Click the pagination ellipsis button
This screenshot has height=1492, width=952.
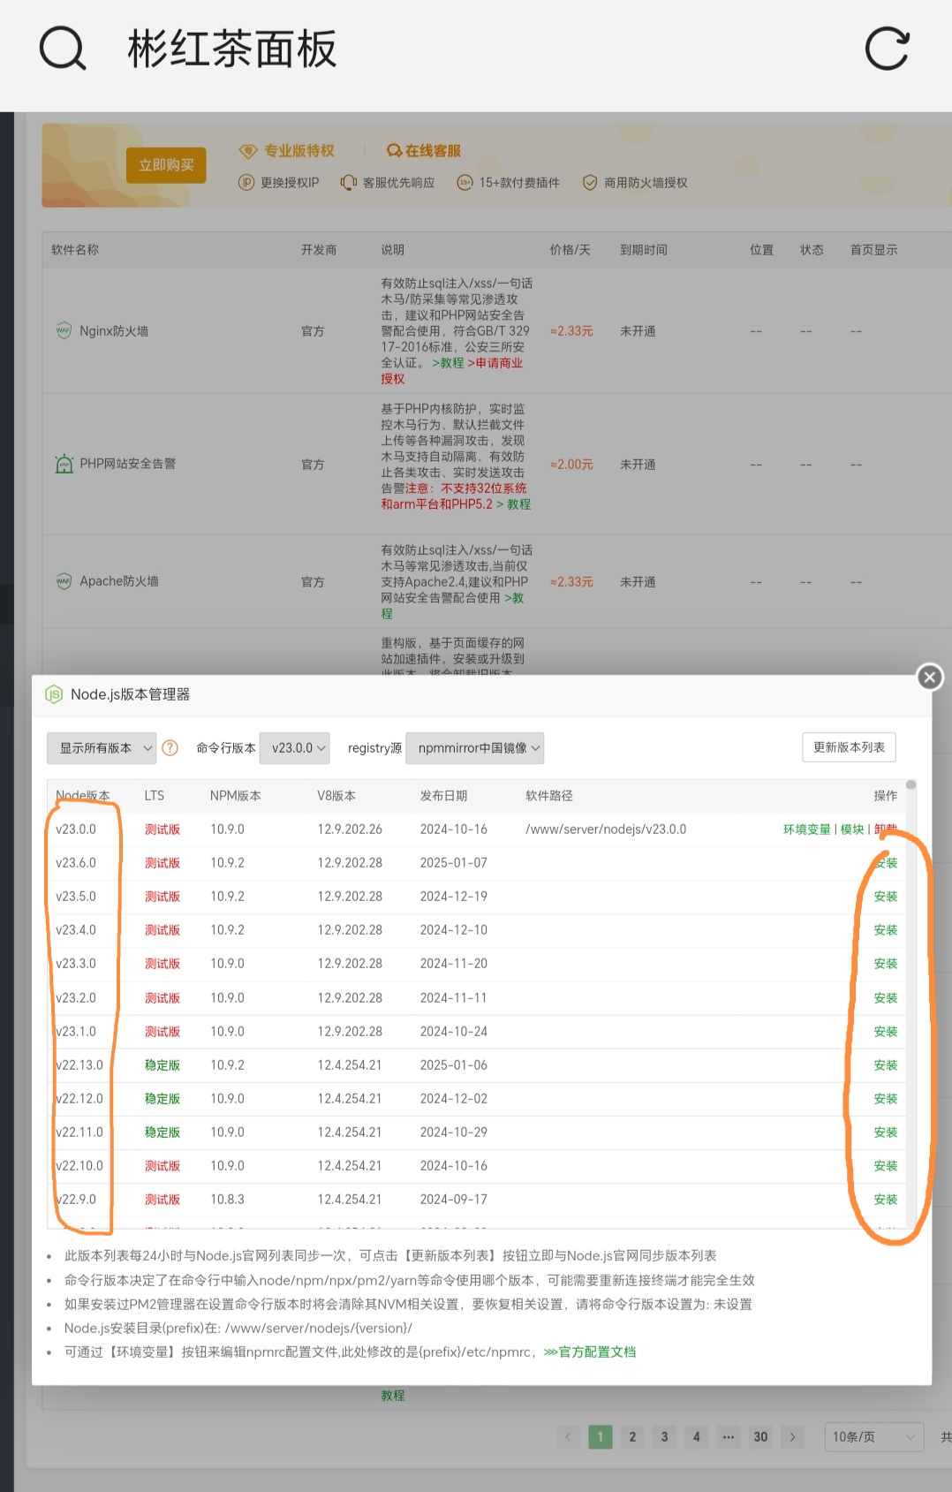(x=729, y=1437)
